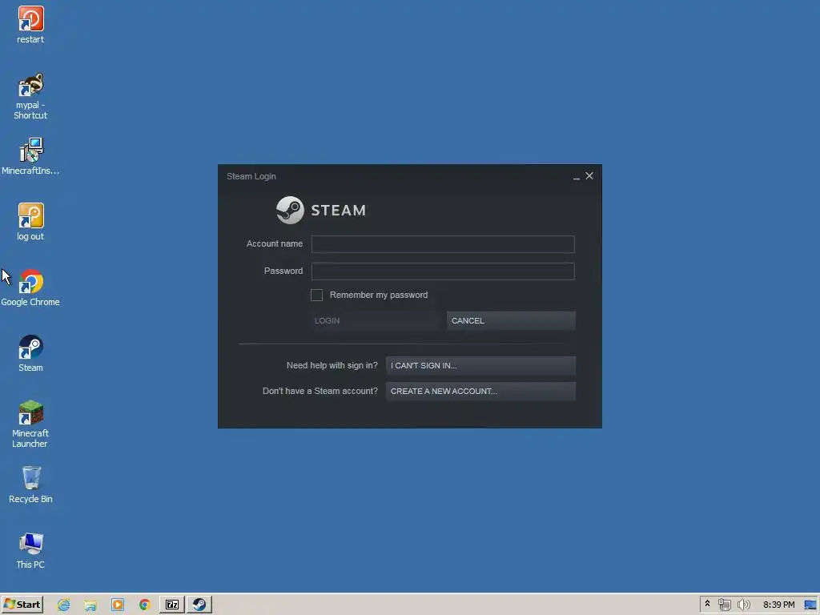Select the Steam desktop shortcut icon
The width and height of the screenshot is (820, 615).
pos(30,348)
